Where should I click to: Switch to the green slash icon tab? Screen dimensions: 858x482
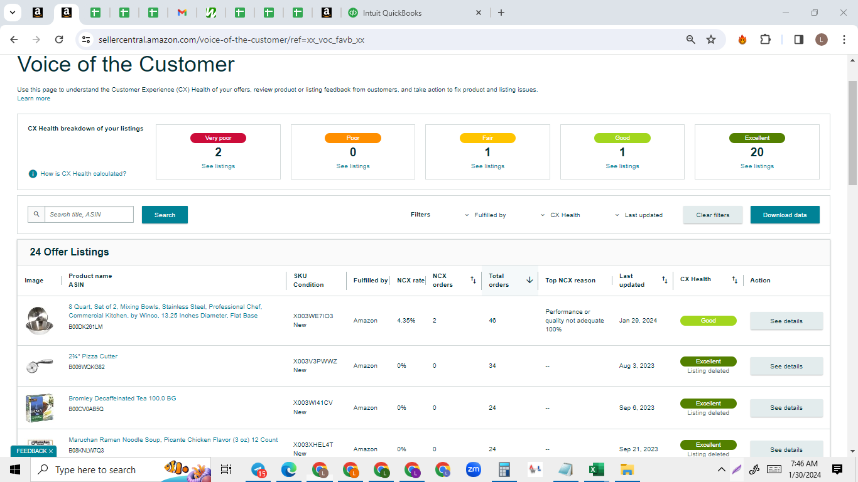[x=212, y=13]
